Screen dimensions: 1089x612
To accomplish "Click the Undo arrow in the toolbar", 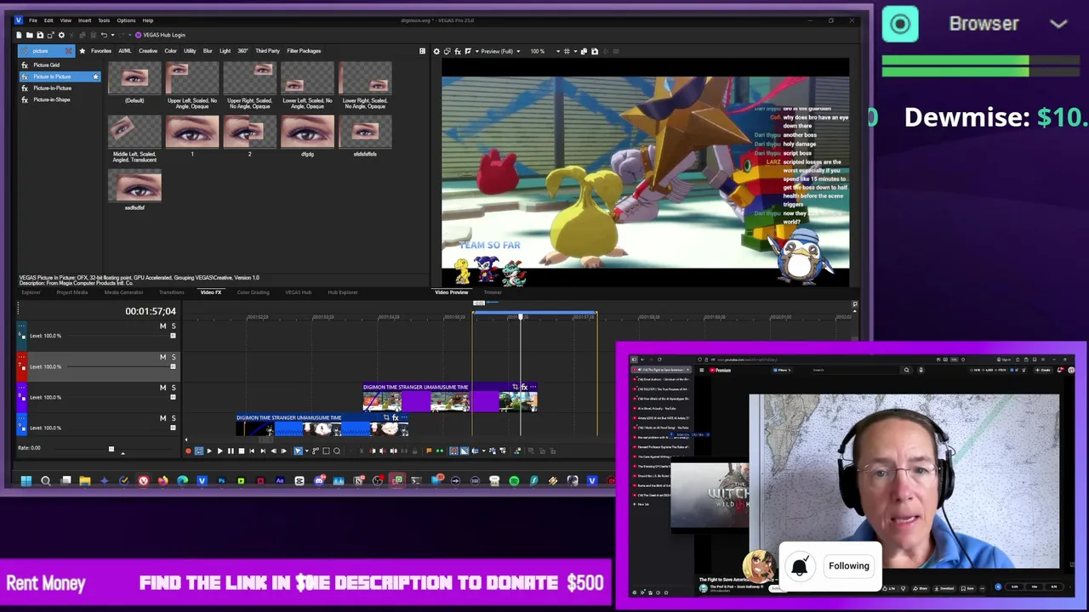I will pos(104,35).
